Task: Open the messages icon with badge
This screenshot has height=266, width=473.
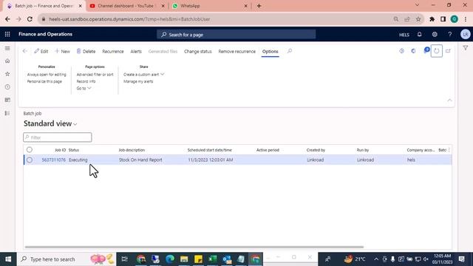Action: tap(426, 50)
